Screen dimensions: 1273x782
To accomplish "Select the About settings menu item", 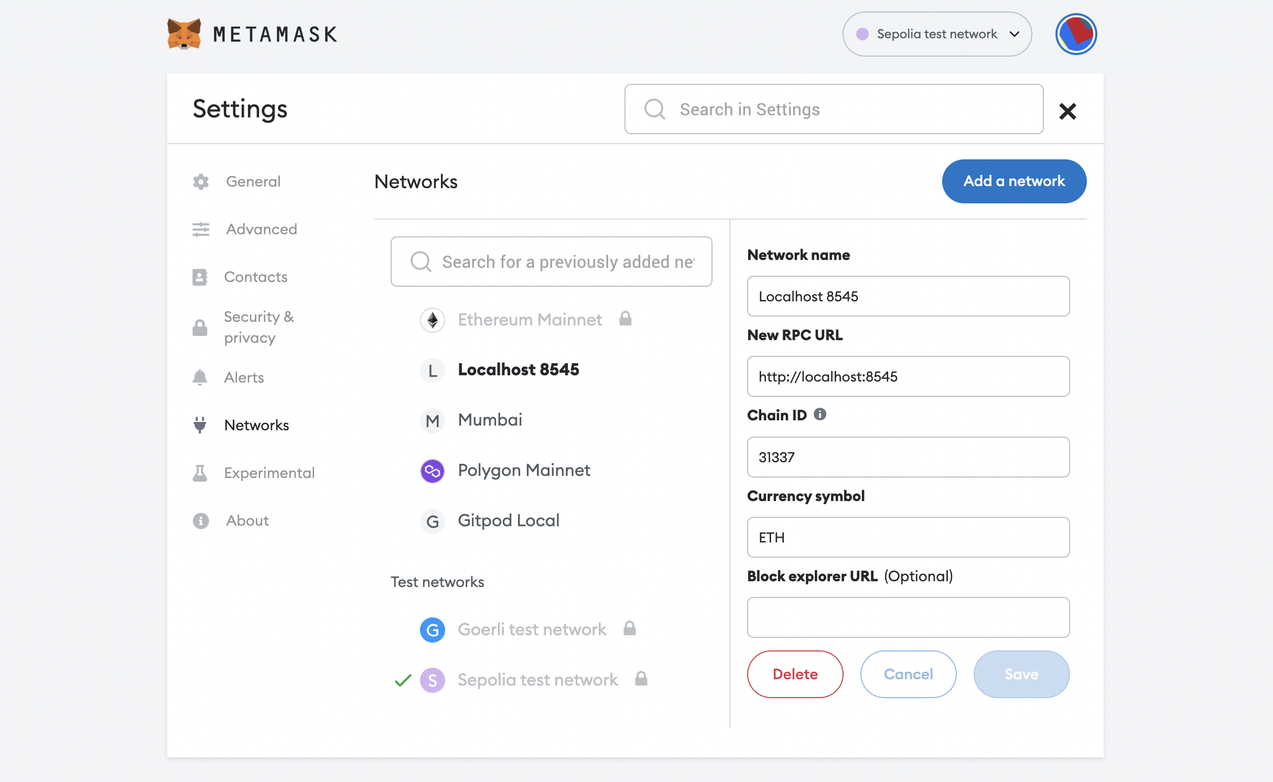I will tap(247, 520).
